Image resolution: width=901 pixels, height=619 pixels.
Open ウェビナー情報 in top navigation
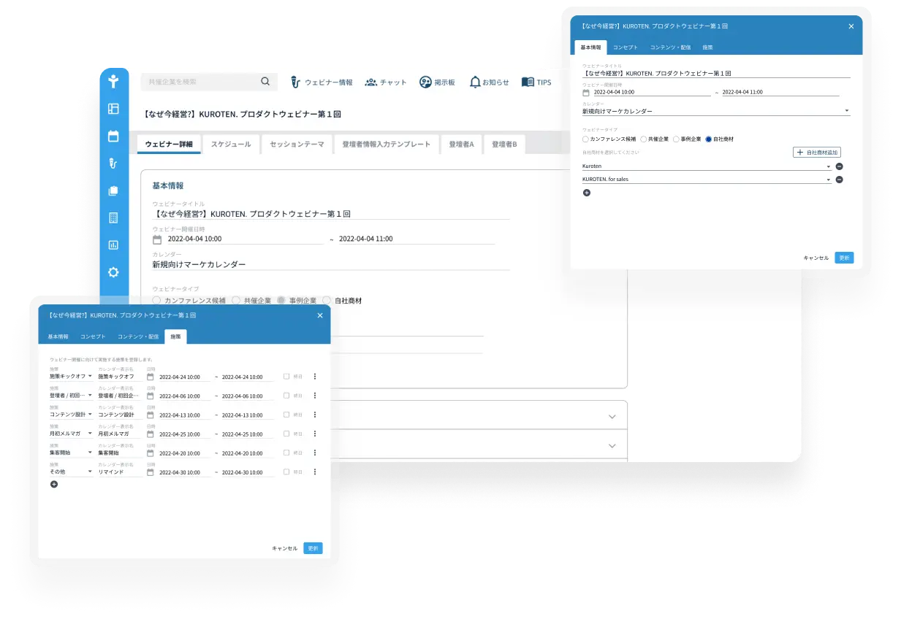[x=321, y=82]
